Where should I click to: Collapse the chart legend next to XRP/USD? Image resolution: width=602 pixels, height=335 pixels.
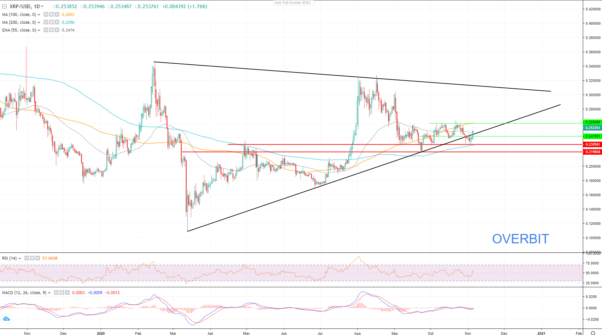click(5, 6)
